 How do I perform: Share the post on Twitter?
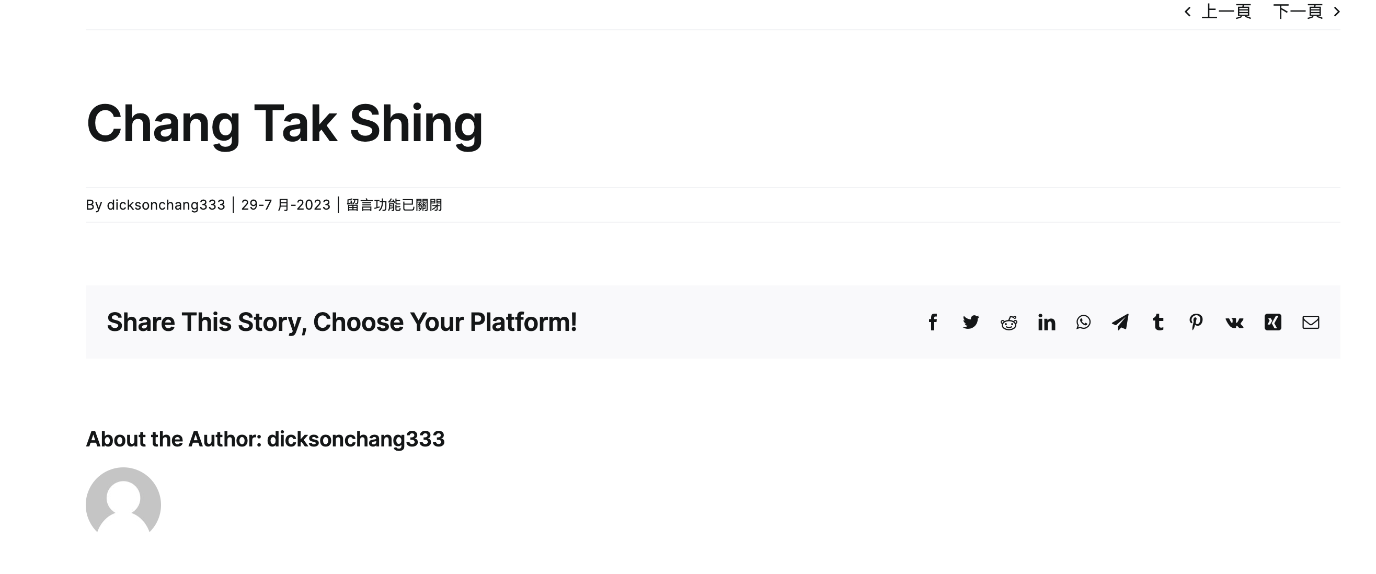click(x=970, y=322)
